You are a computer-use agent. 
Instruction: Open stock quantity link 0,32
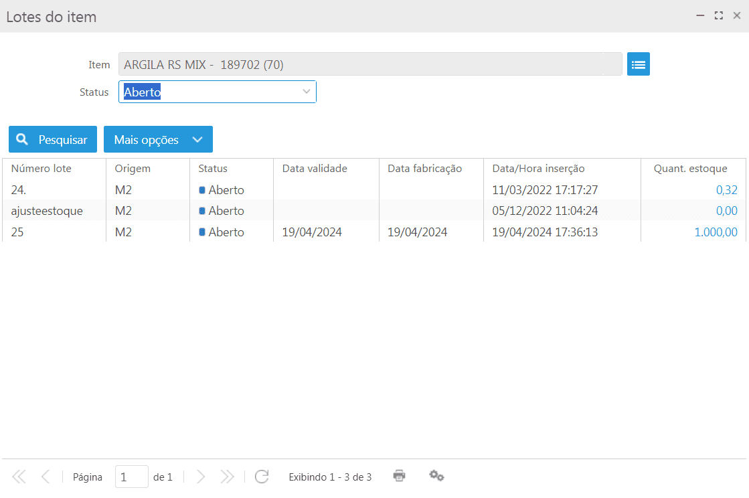(x=726, y=190)
